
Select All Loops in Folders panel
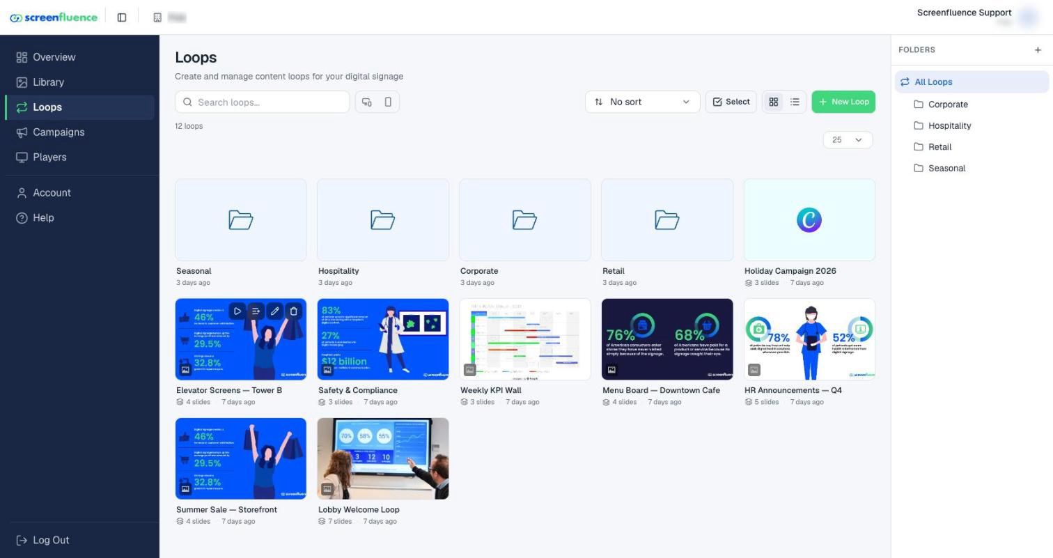972,82
